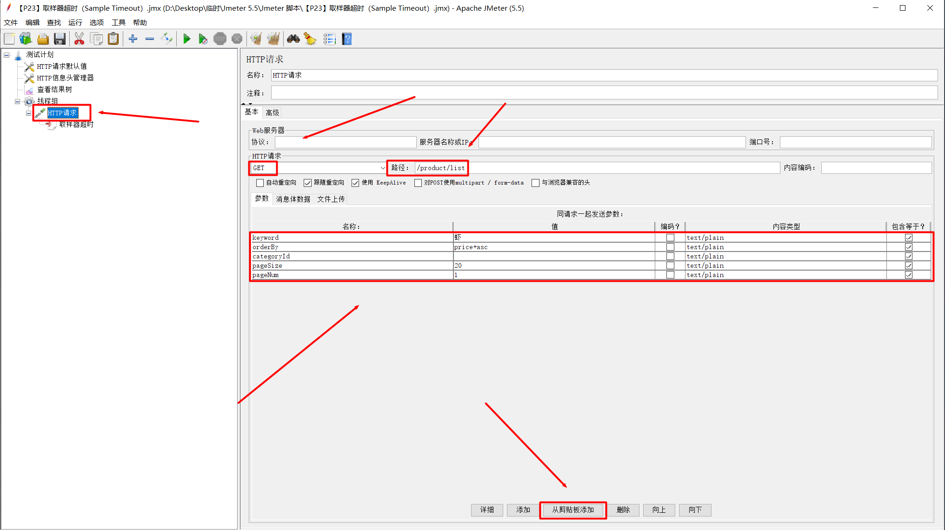The height and width of the screenshot is (530, 945).
Task: Uncheck 跟随重定向 checkbox
Action: click(307, 183)
